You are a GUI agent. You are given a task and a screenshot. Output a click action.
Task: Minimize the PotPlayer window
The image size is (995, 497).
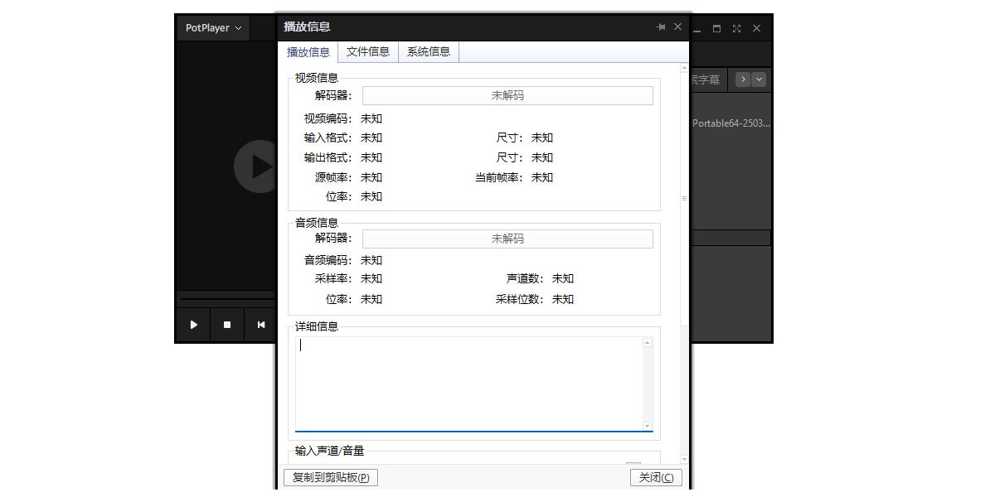tap(697, 29)
